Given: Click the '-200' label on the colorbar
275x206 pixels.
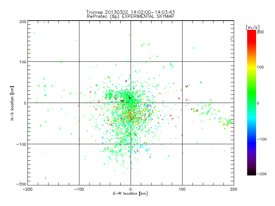Looking at the screenshot, I should [262, 174].
